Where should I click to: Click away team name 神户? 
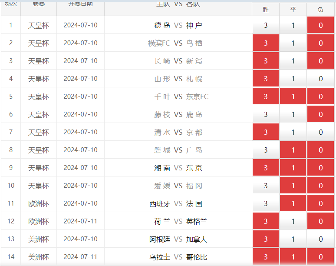[x=194, y=26]
